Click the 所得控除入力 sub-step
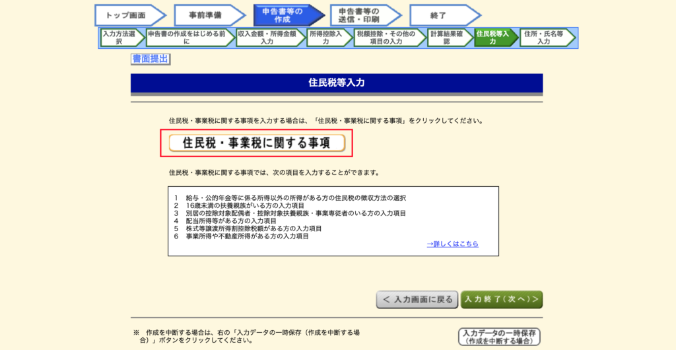This screenshot has width=676, height=350. click(327, 37)
